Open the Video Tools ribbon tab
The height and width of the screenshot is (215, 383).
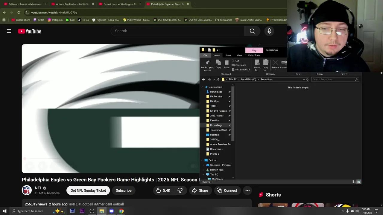254,55
